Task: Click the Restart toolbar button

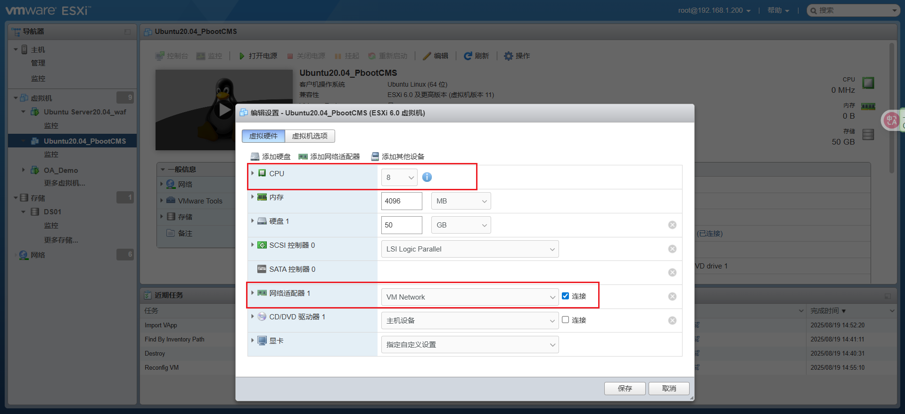Action: tap(387, 56)
